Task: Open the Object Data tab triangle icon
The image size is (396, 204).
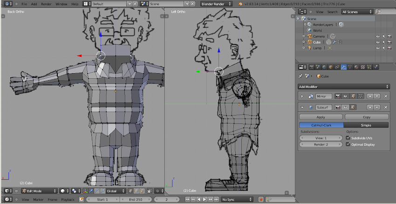Action: coord(350,67)
